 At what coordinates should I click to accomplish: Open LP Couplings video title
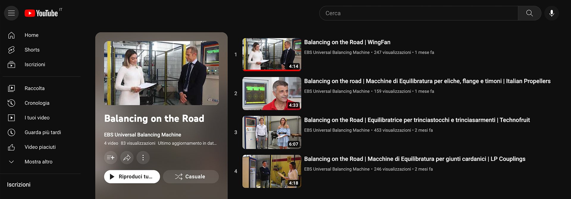[x=415, y=159]
